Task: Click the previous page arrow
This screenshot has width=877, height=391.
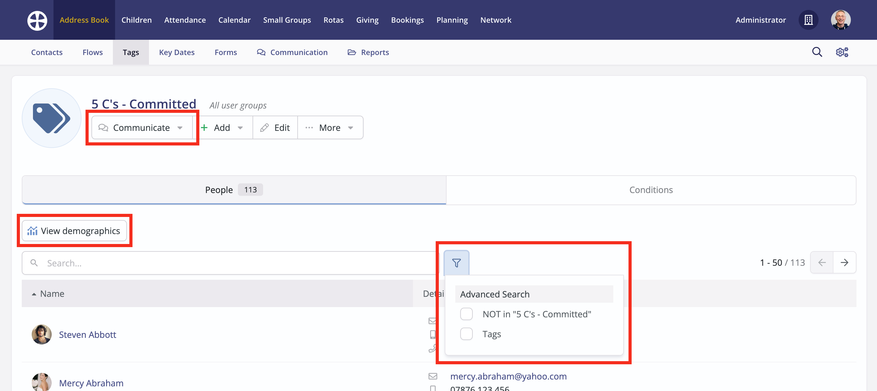Action: point(822,262)
